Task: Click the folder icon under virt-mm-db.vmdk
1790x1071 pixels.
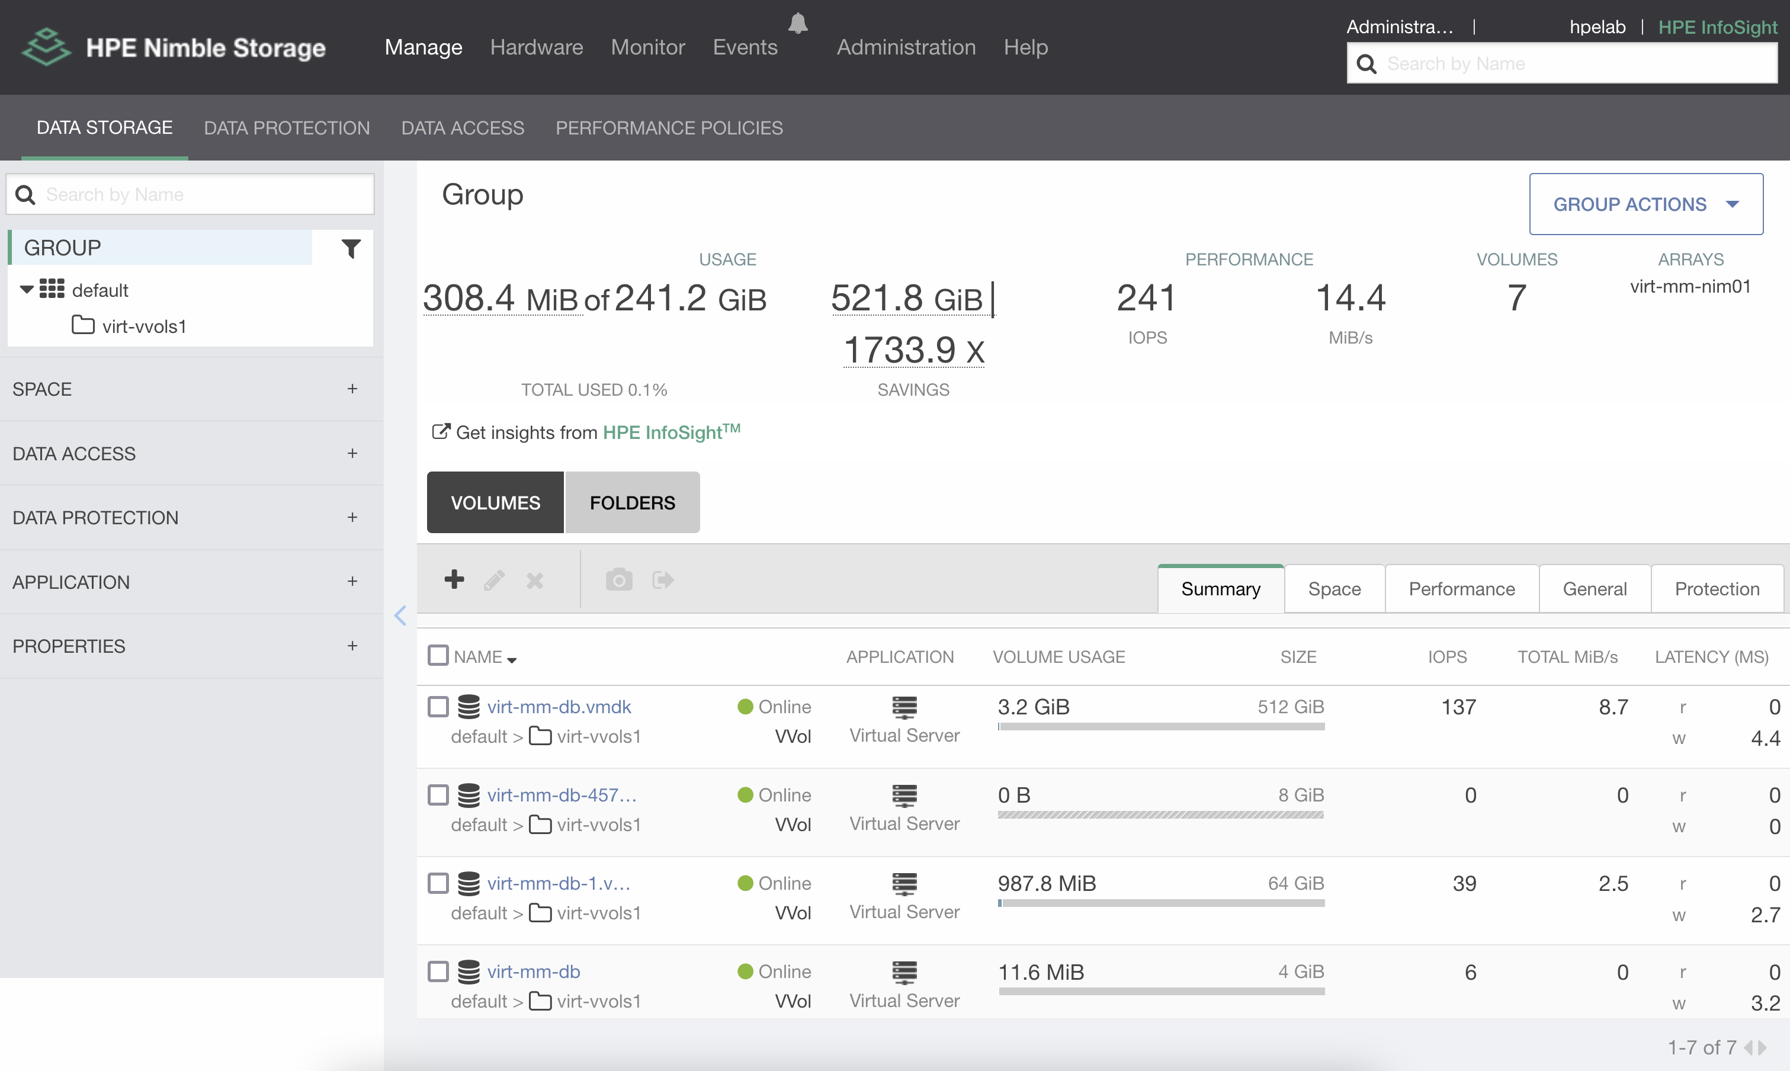Action: (540, 736)
